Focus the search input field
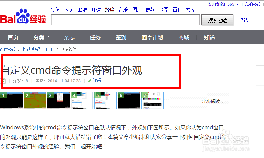The image size is (264, 158). pos(125,20)
